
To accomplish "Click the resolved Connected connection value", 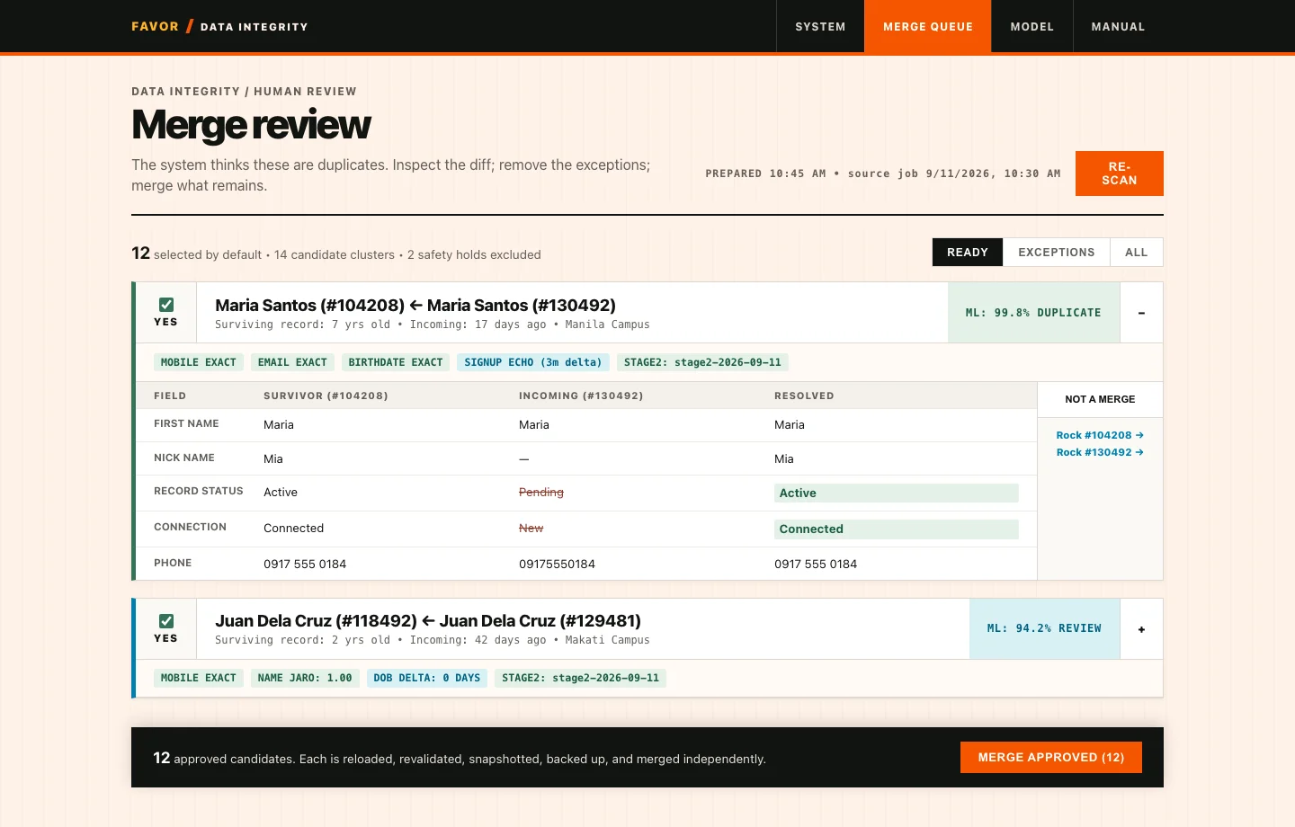I will coord(897,529).
